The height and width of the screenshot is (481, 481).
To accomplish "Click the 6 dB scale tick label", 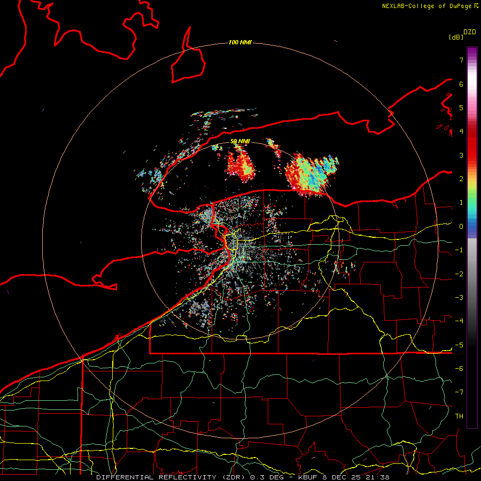I will 461,84.
